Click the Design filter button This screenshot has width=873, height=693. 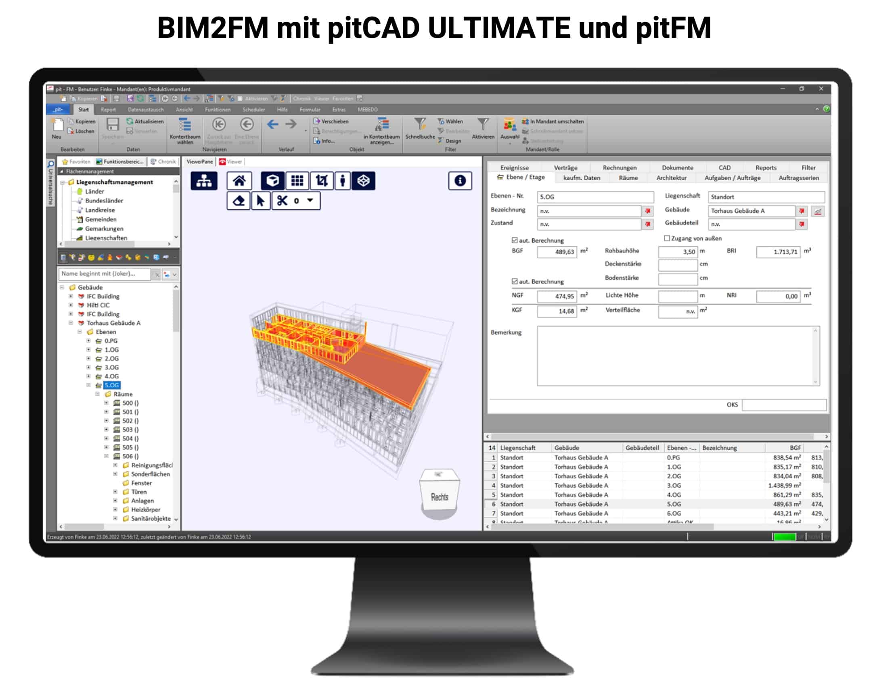(x=449, y=141)
